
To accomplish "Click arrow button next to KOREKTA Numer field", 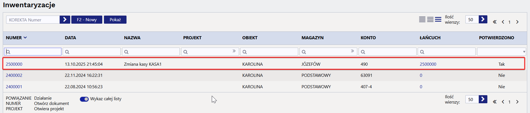I will click(x=65, y=19).
